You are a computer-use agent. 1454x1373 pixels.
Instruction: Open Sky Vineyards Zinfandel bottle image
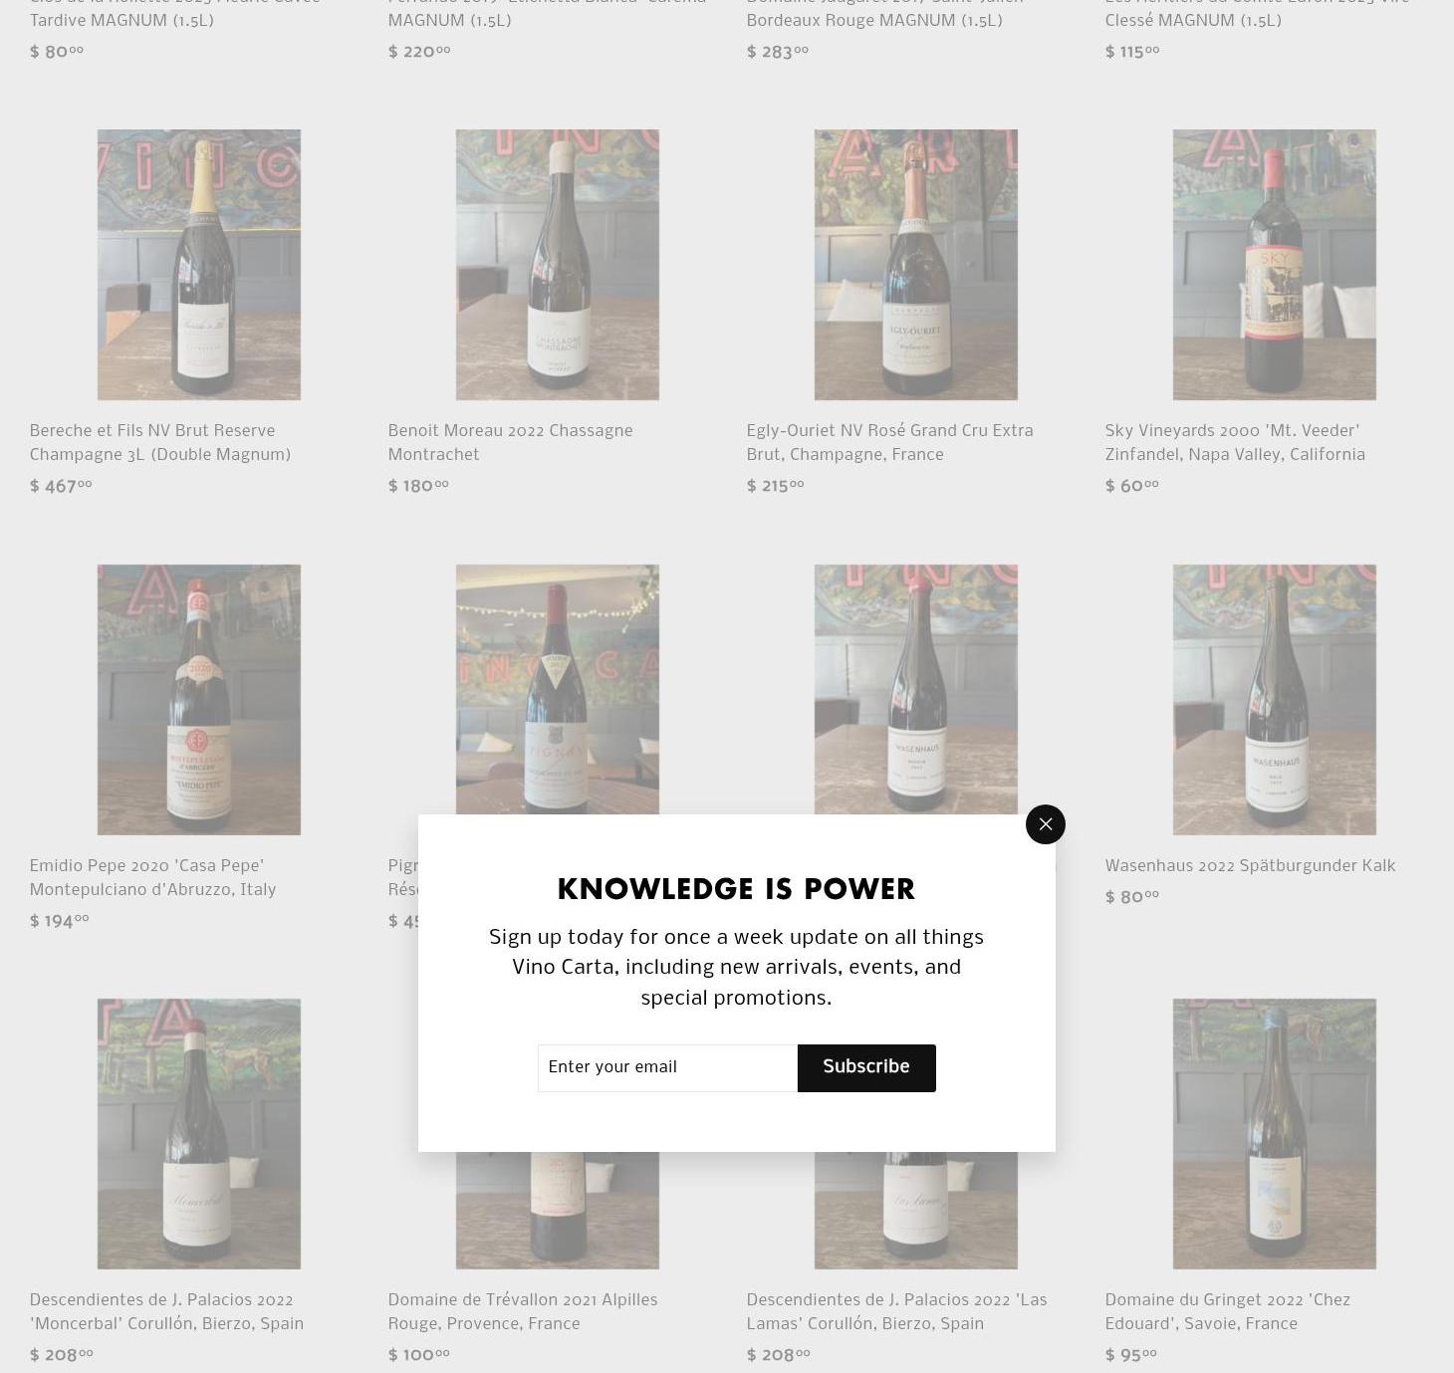click(1275, 265)
